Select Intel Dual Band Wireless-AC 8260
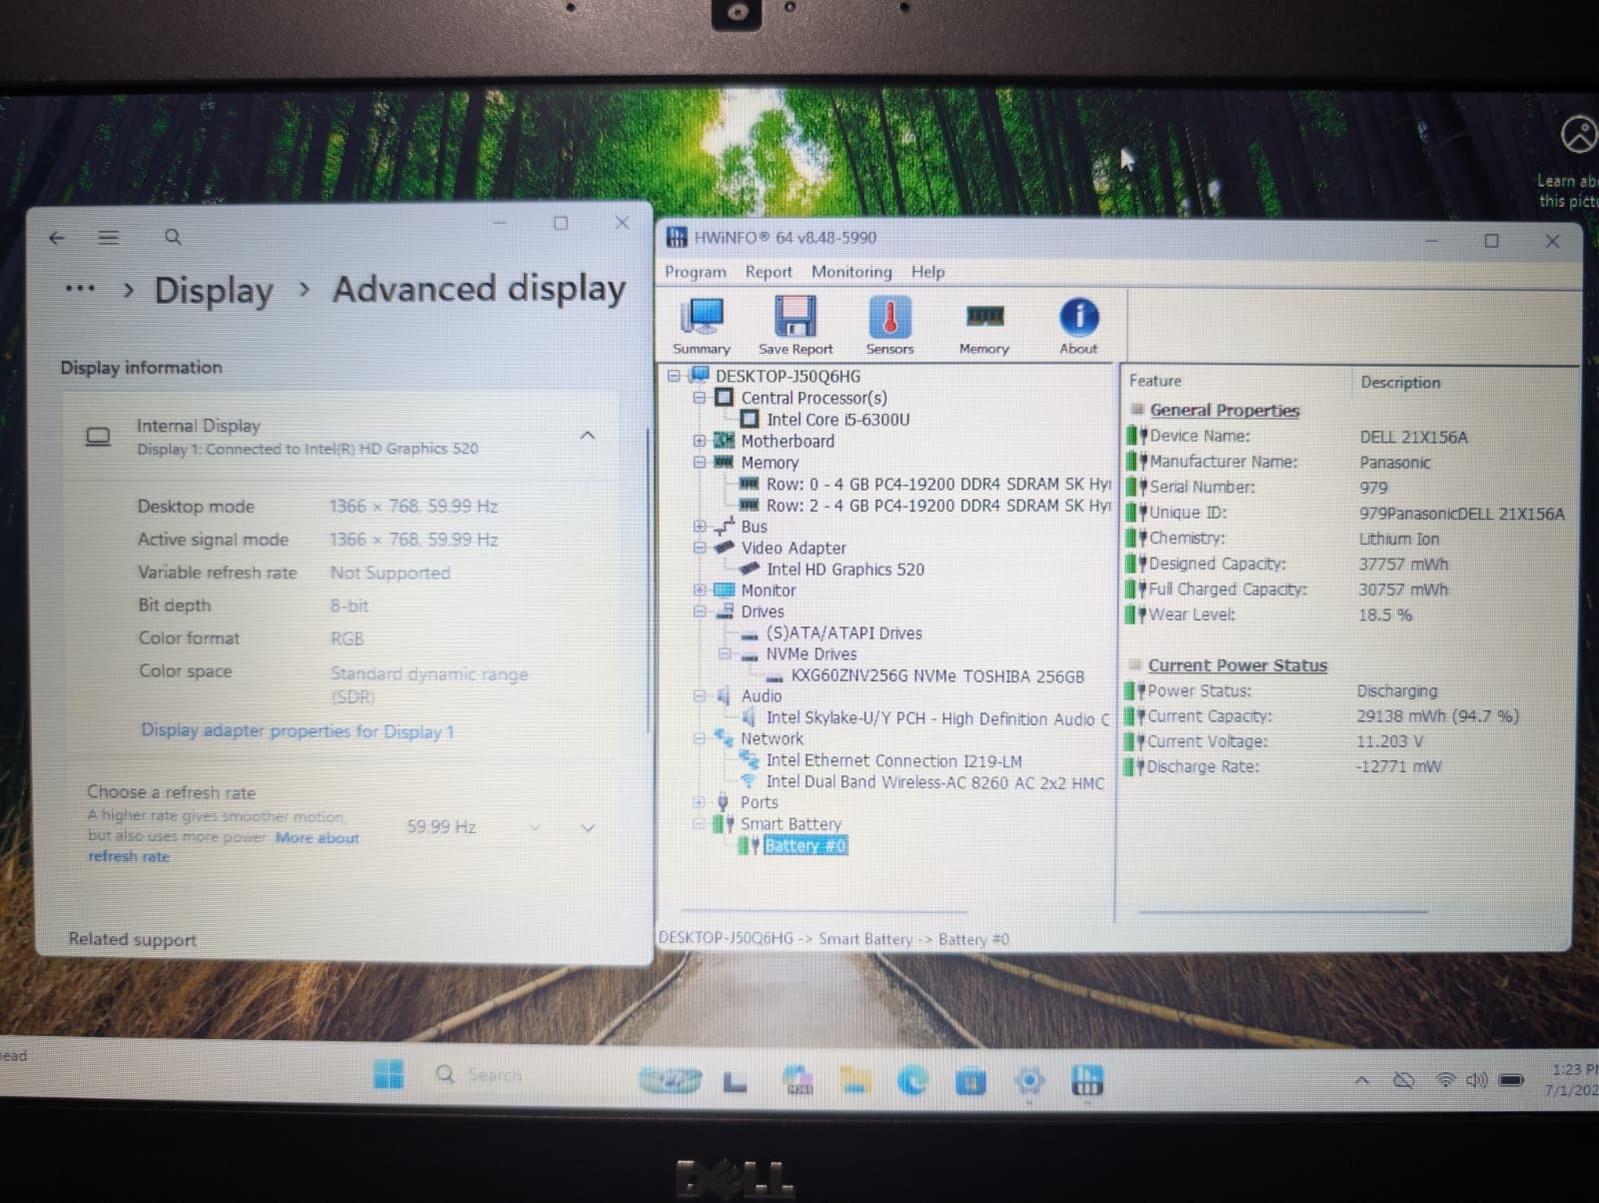 point(934,782)
